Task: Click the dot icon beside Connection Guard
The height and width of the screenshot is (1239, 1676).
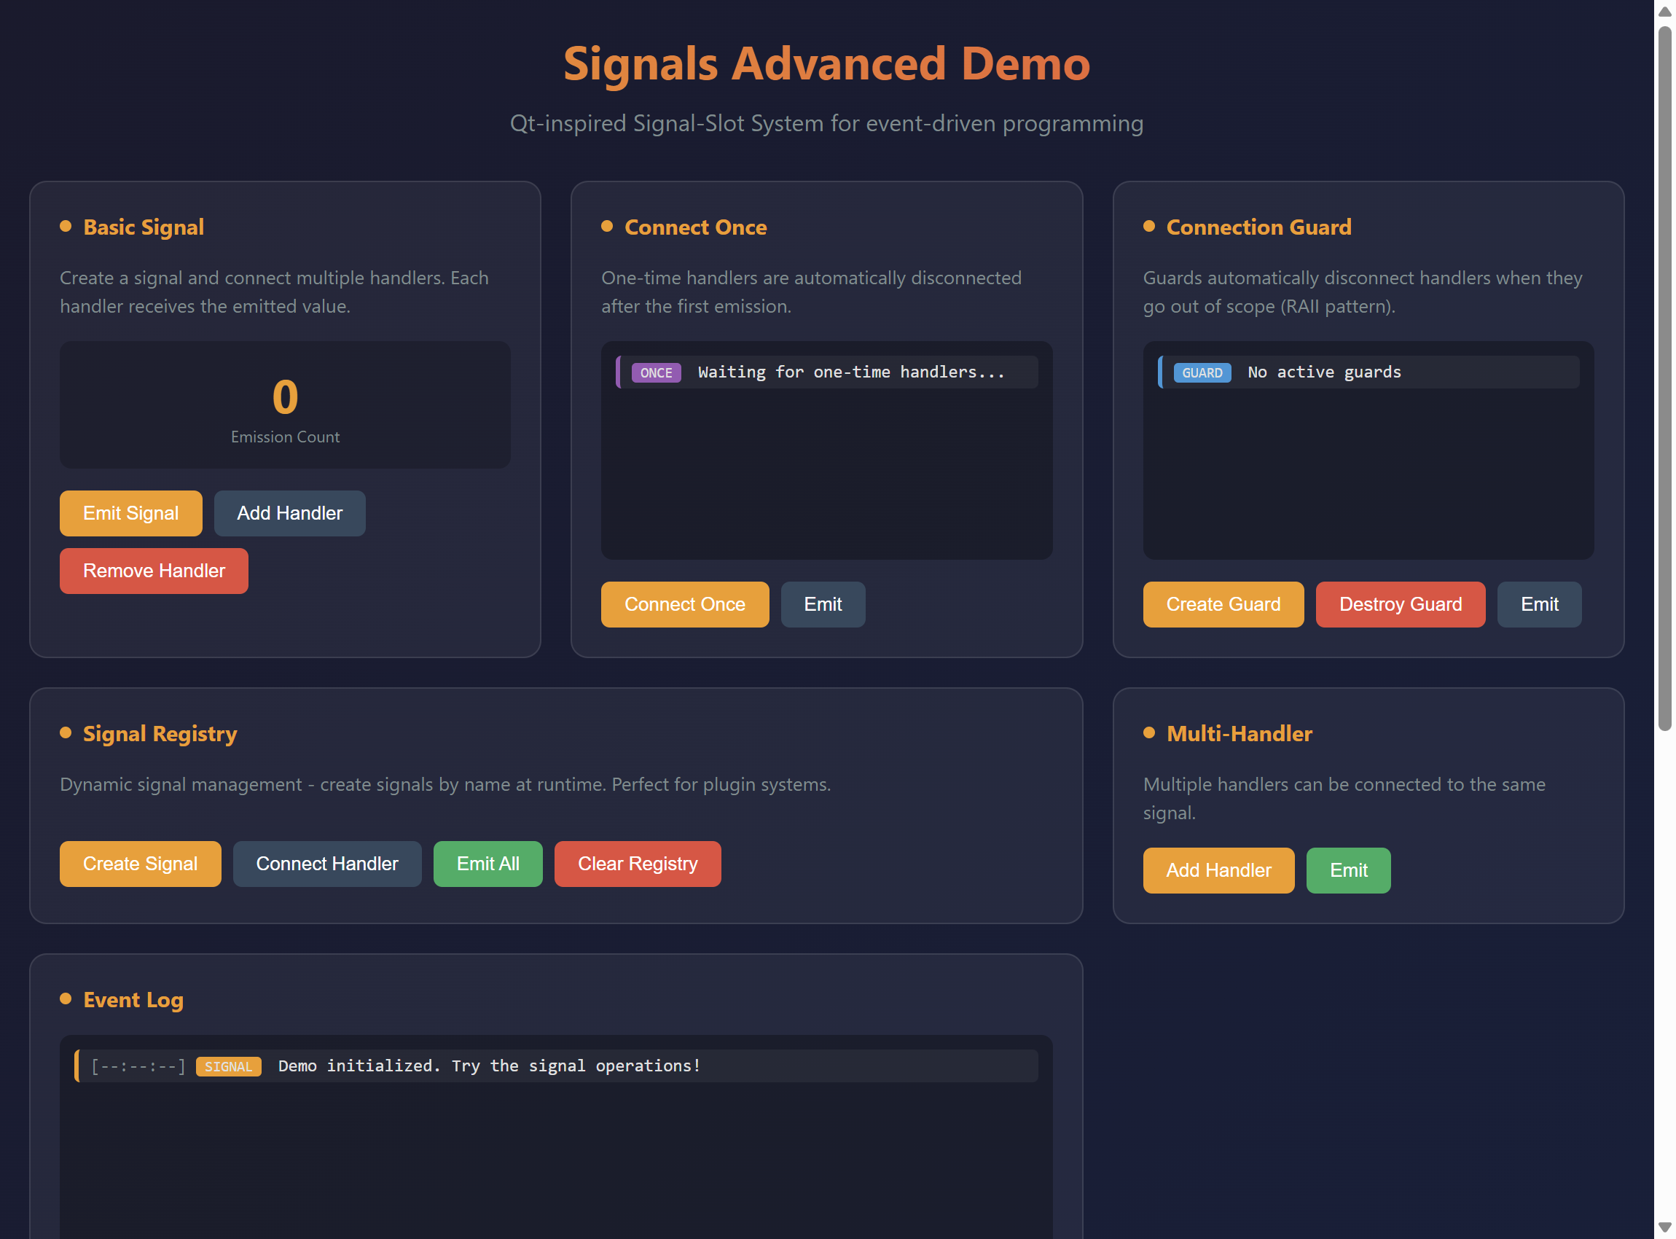Action: pyautogui.click(x=1150, y=227)
